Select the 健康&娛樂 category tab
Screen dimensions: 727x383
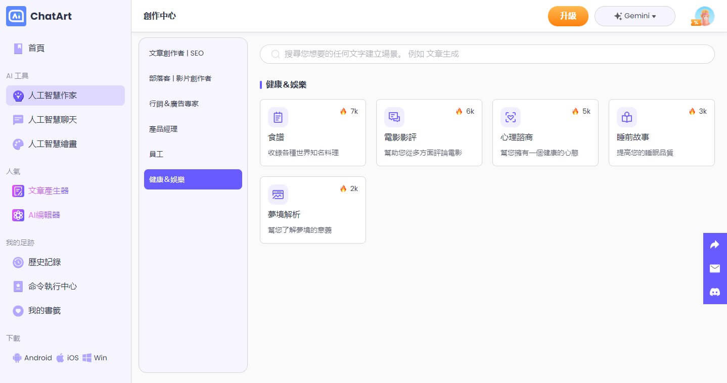click(x=193, y=179)
